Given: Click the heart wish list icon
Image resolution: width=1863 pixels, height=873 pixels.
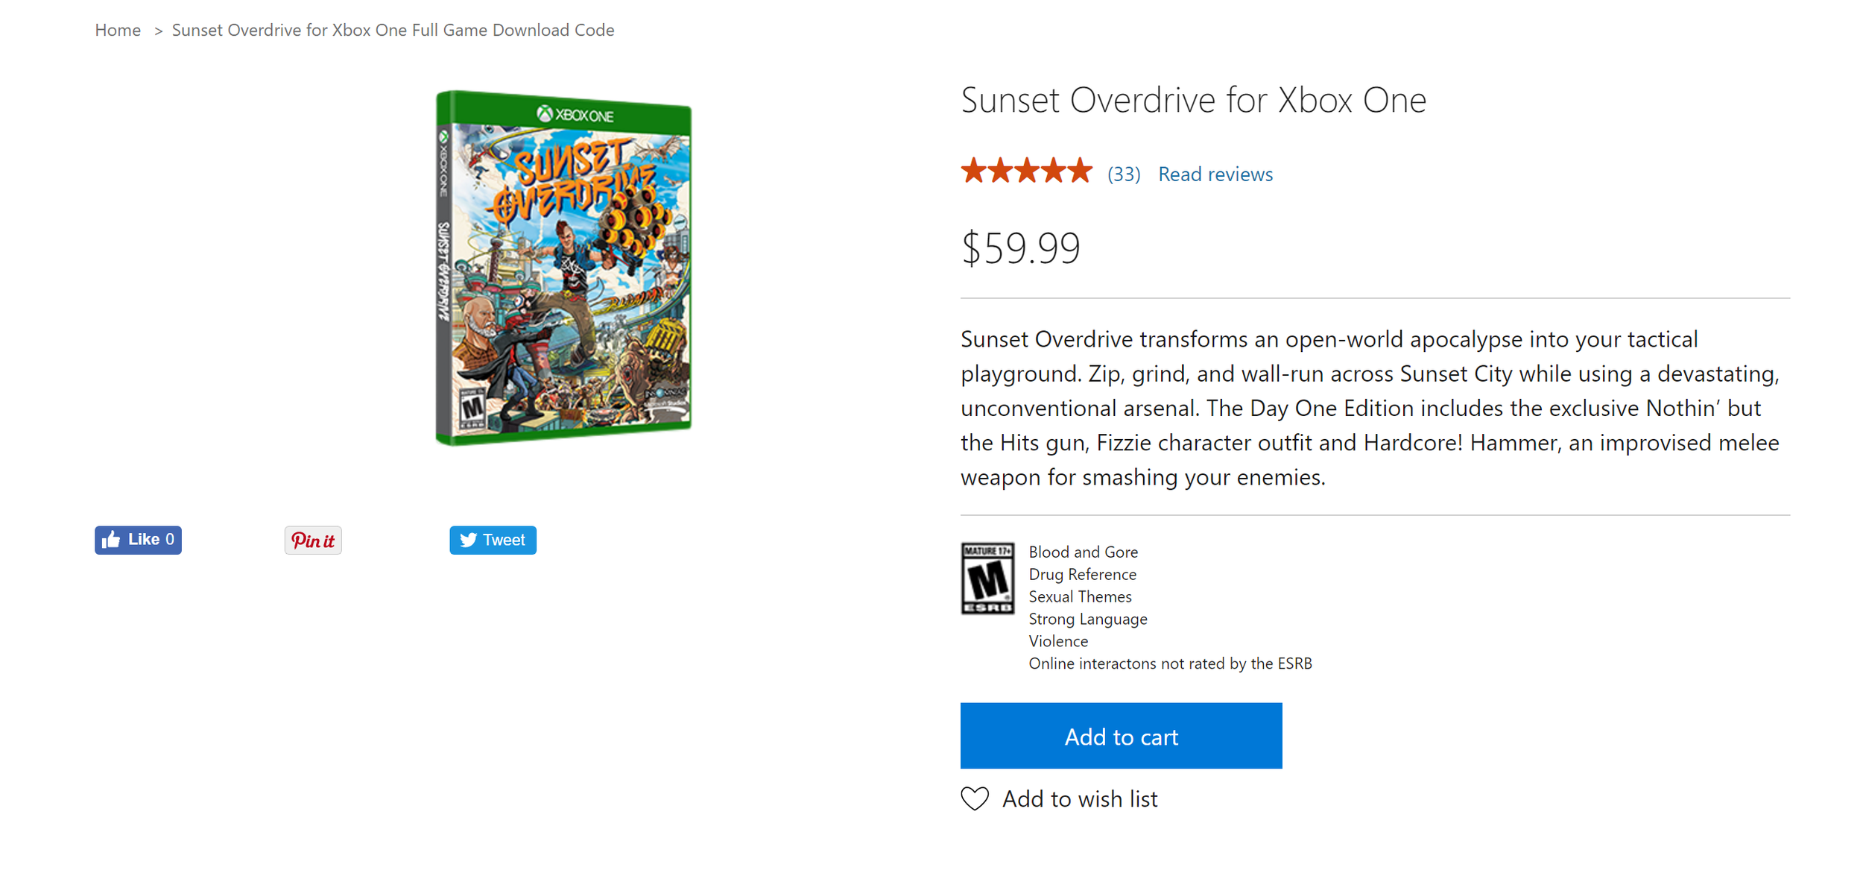Looking at the screenshot, I should click(975, 798).
